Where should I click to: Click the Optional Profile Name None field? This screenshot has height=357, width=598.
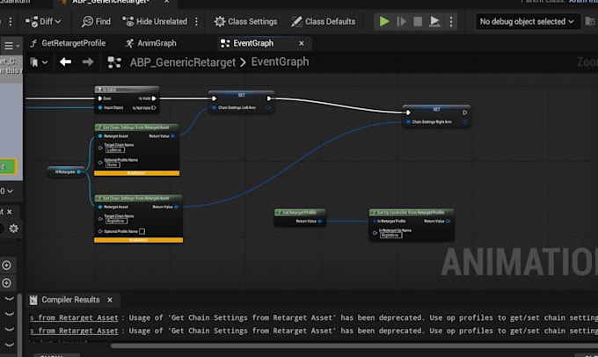coord(113,164)
